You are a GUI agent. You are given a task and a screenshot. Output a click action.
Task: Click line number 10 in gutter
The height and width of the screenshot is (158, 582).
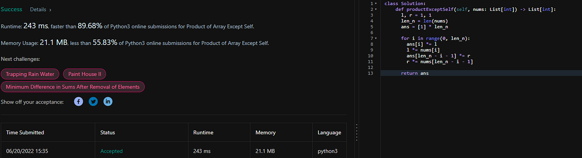371,56
